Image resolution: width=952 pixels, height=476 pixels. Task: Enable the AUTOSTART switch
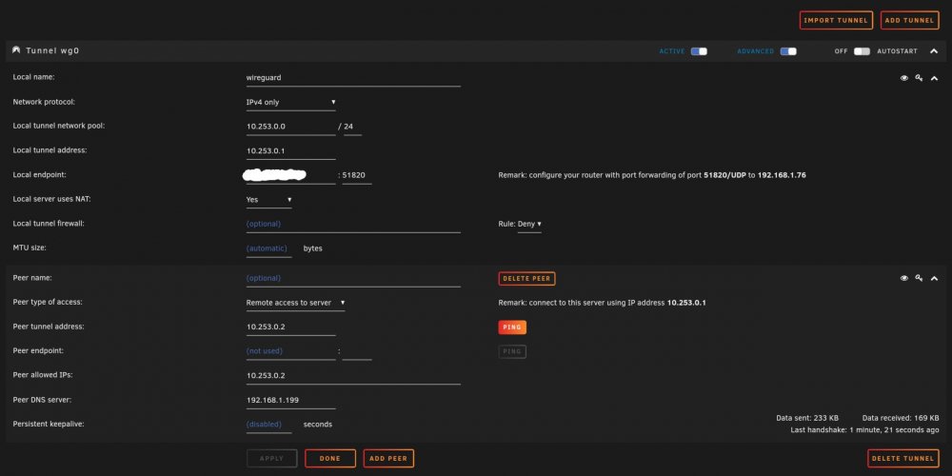862,51
